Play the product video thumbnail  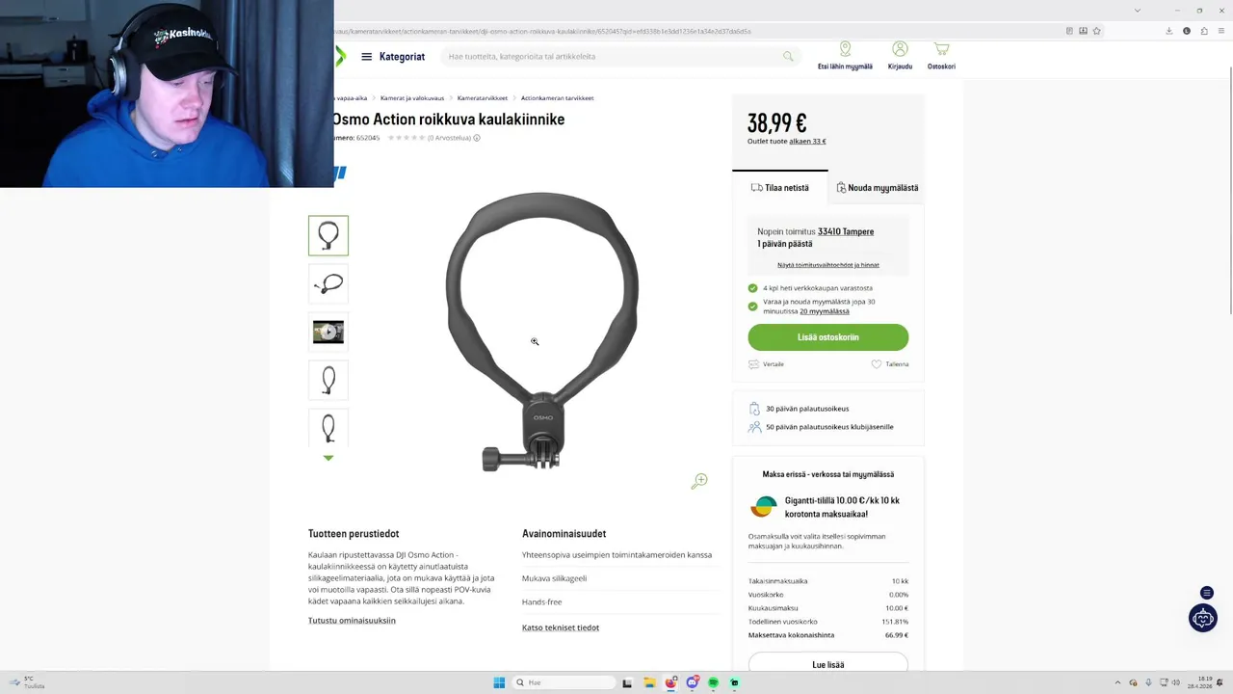click(x=328, y=332)
